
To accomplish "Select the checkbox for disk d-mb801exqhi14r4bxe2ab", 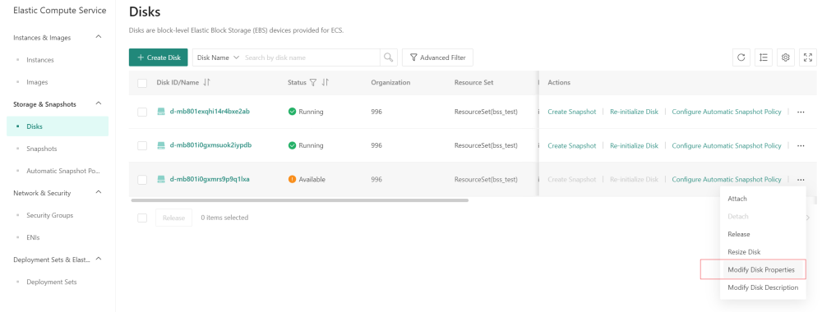I will pyautogui.click(x=142, y=112).
